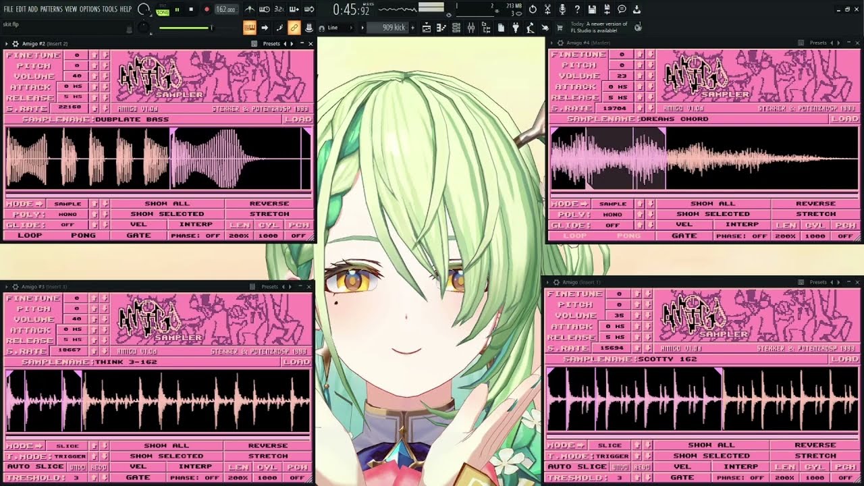Open the 909 kick pattern selector
The width and height of the screenshot is (864, 486).
[x=386, y=28]
